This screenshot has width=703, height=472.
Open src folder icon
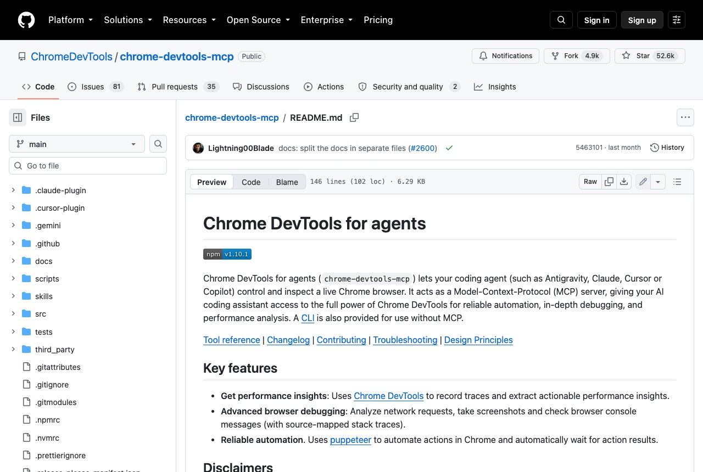click(26, 314)
